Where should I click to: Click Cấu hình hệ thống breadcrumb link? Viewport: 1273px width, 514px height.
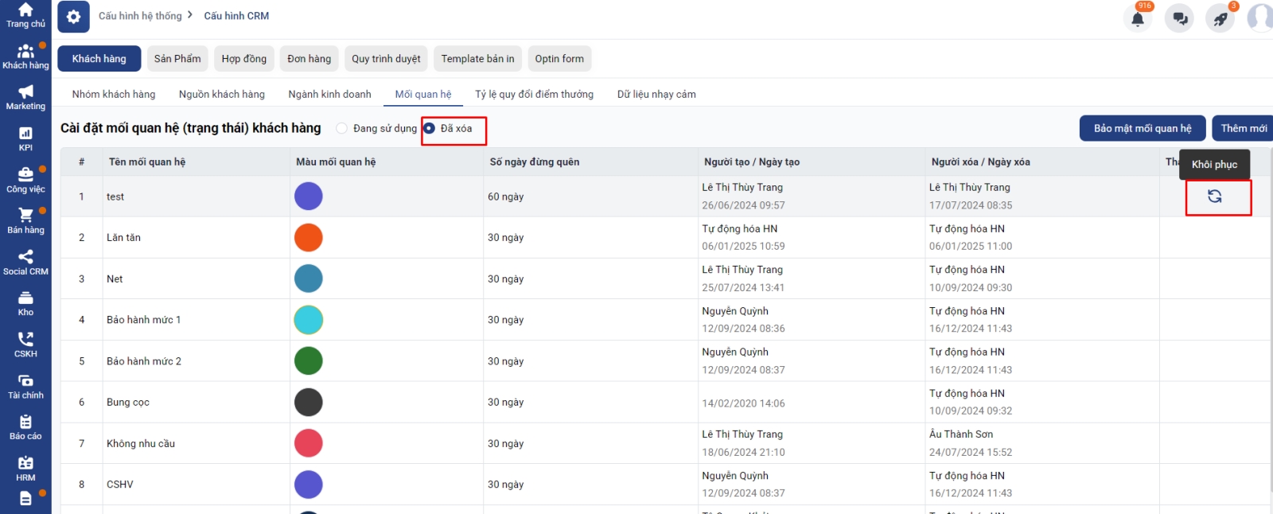pyautogui.click(x=140, y=16)
